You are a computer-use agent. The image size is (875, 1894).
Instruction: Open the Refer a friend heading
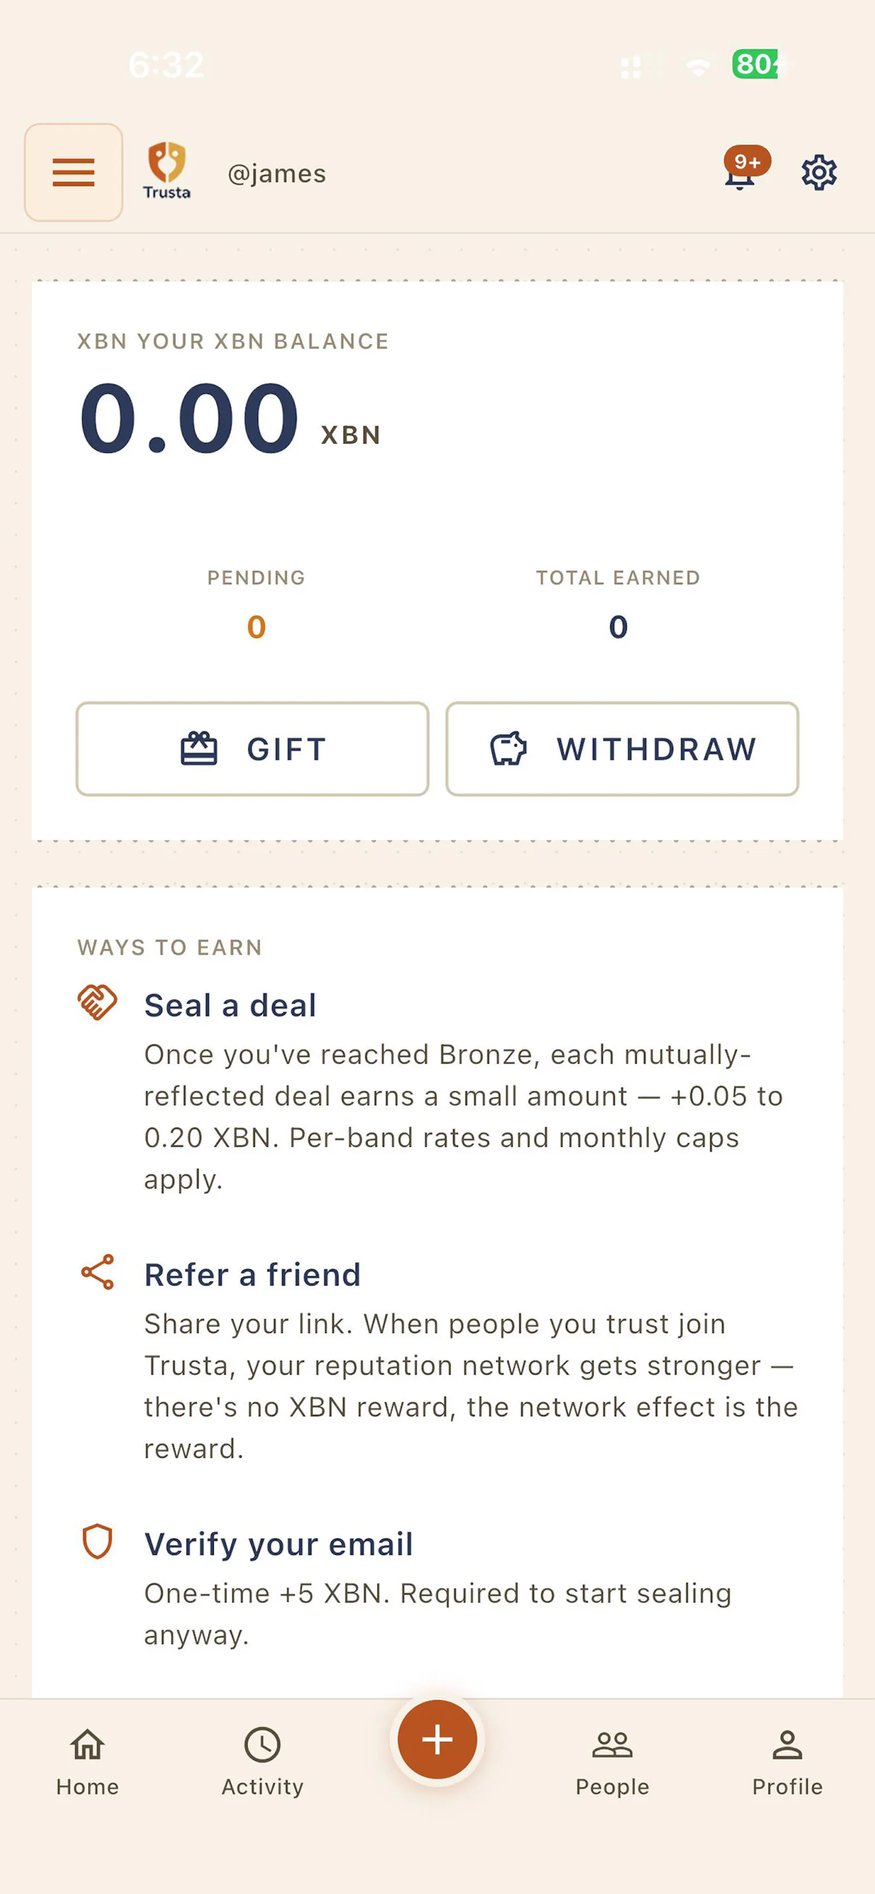(x=252, y=1274)
